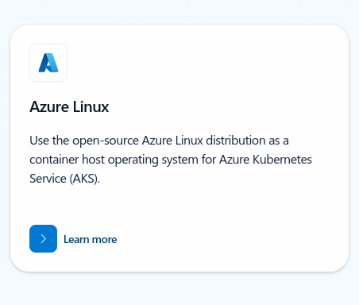Click the rounded tile framing the Azure logo

pos(48,63)
